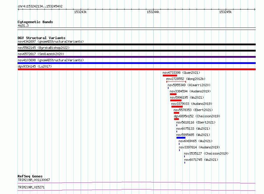This screenshot has height=194, width=264.
Task: Select the long red bar for dgv933n145
Action: coord(136,69)
